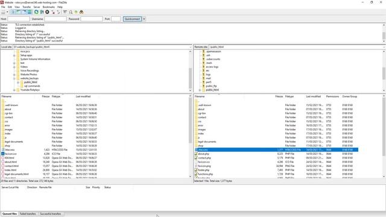Select sql commands folder in local tree
386x217 pixels.
32,86
